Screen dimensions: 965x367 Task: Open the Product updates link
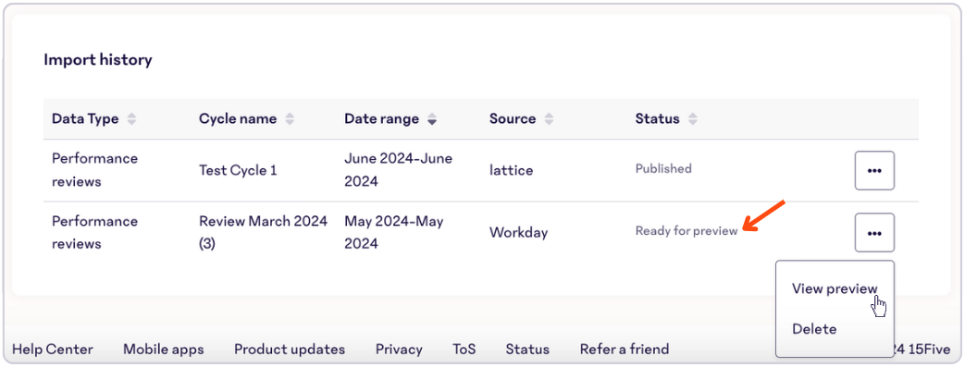point(290,349)
